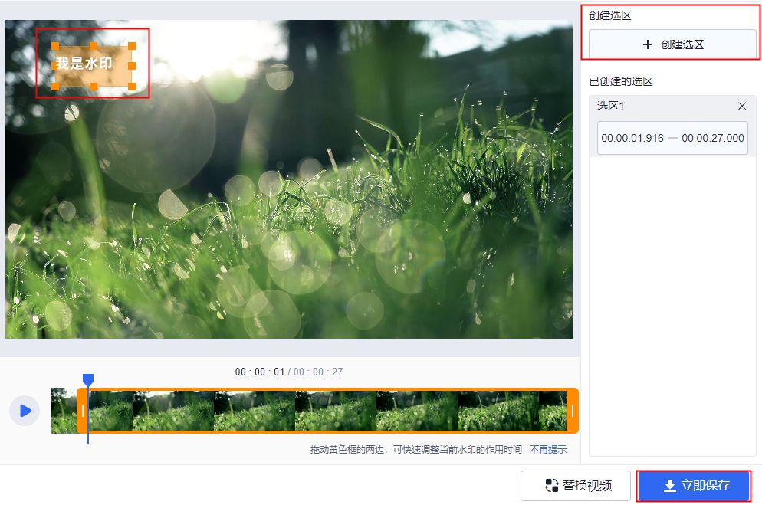Click the start time 00:00:01.916 field
This screenshot has width=762, height=505.
point(632,138)
